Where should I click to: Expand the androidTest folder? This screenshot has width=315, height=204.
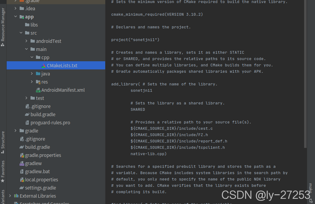click(x=27, y=41)
